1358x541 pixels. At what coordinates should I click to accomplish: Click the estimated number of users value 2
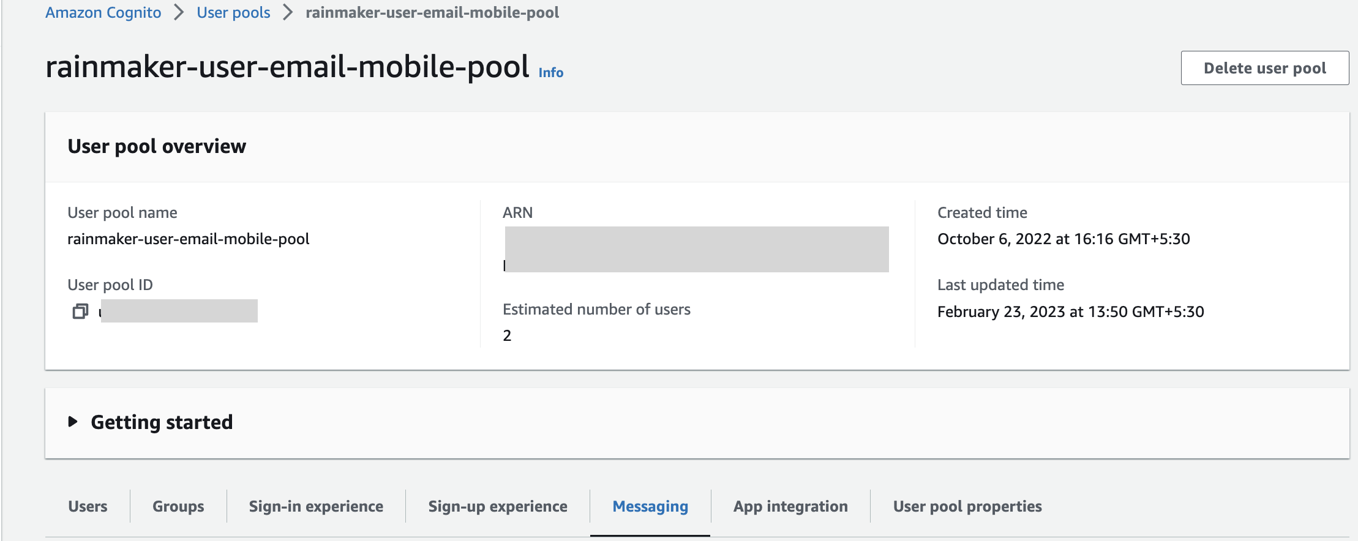507,335
